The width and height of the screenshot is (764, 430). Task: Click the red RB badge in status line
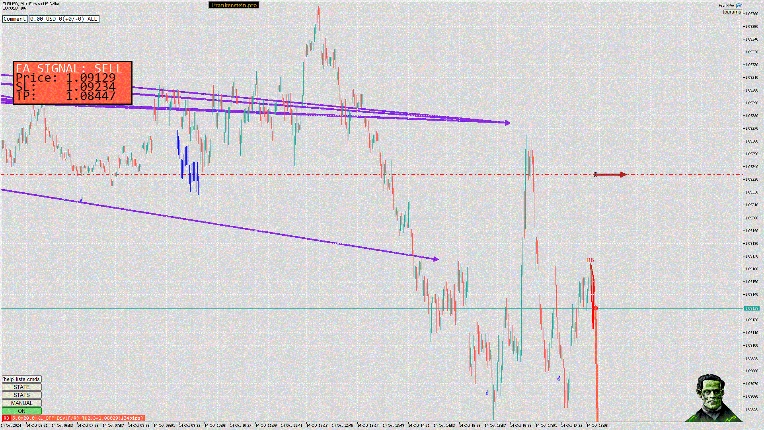(6, 418)
